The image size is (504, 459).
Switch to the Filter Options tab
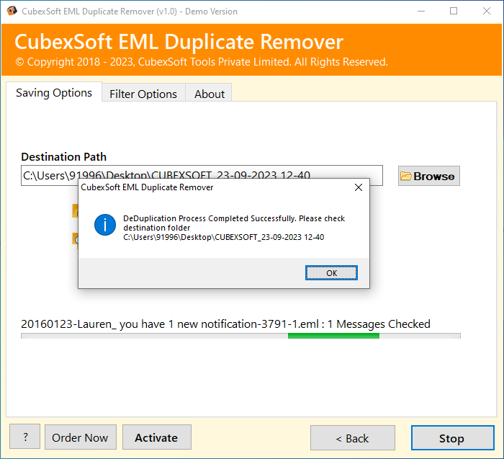[143, 94]
